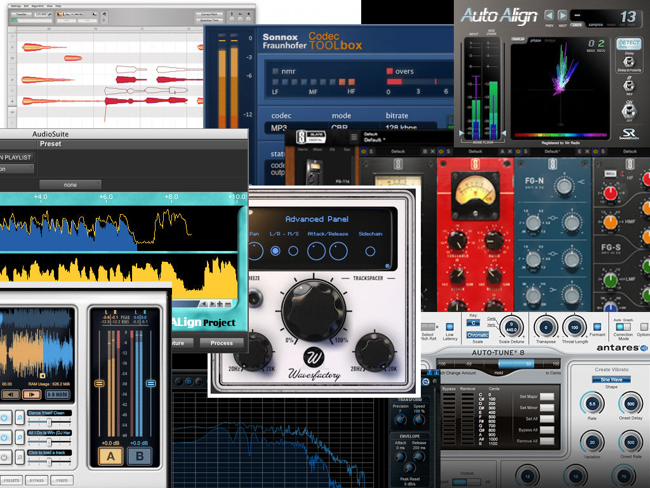
Task: Click the VocALign zoom-out minus icon
Action: point(228,304)
